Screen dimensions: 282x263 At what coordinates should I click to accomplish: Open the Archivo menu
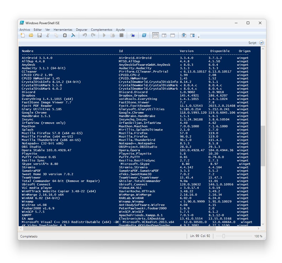25,29
